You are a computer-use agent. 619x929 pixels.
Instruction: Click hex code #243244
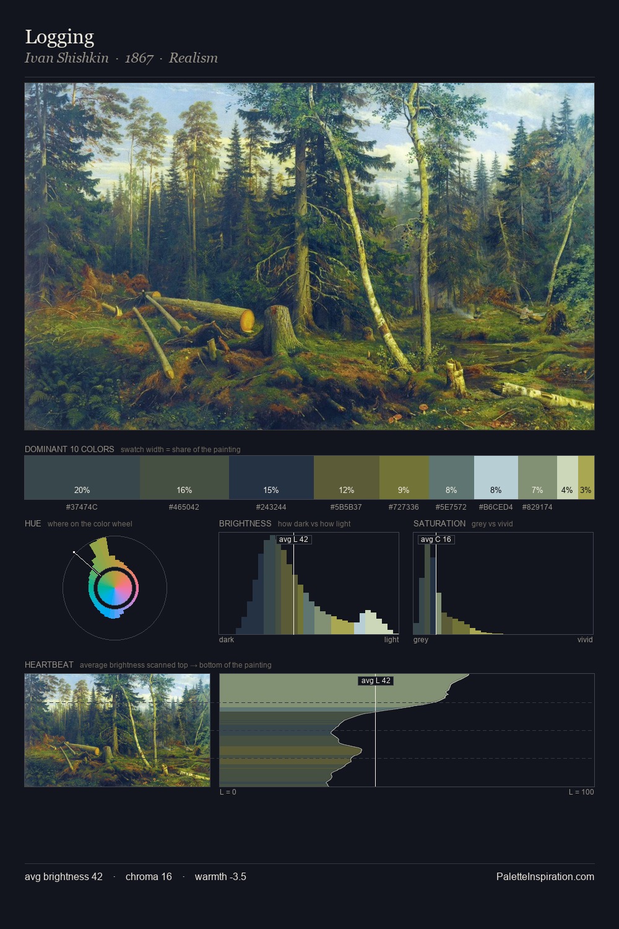click(x=271, y=507)
